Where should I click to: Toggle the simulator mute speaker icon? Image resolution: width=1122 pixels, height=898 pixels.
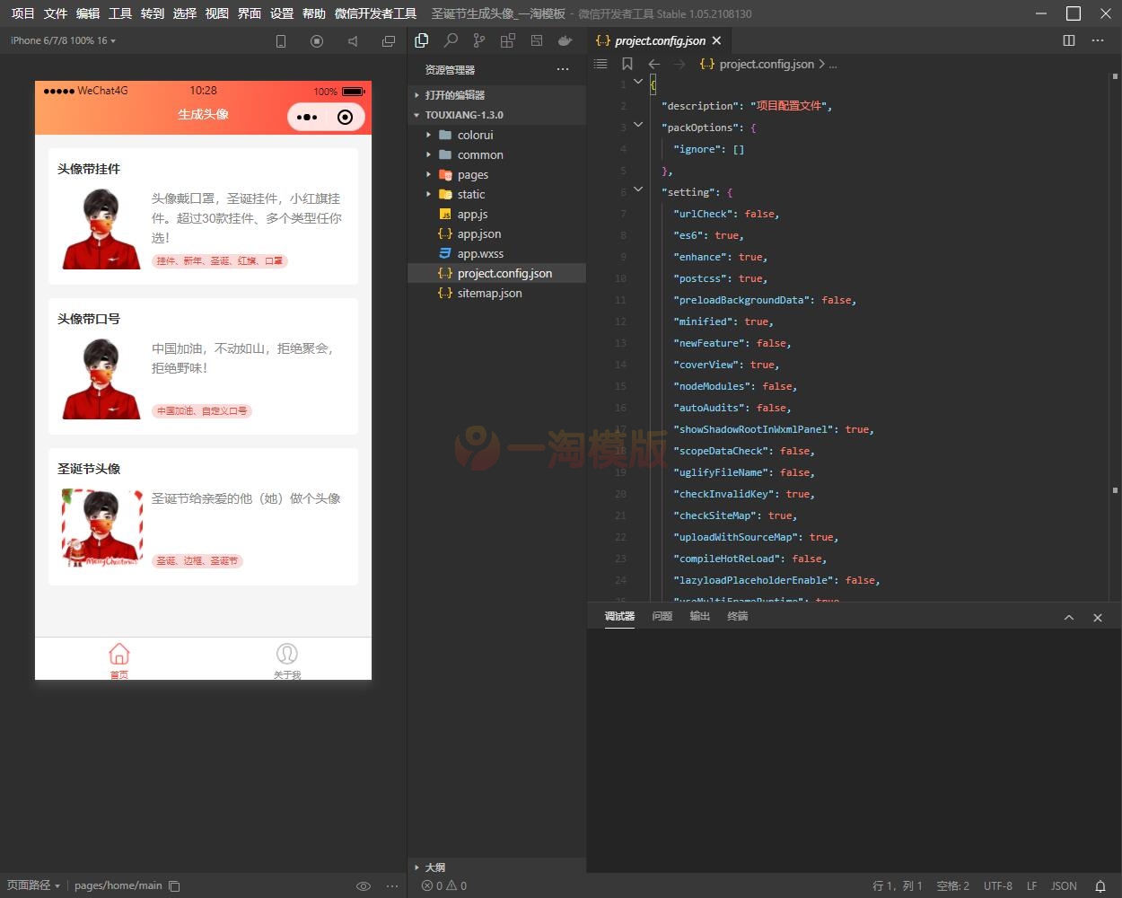[353, 41]
